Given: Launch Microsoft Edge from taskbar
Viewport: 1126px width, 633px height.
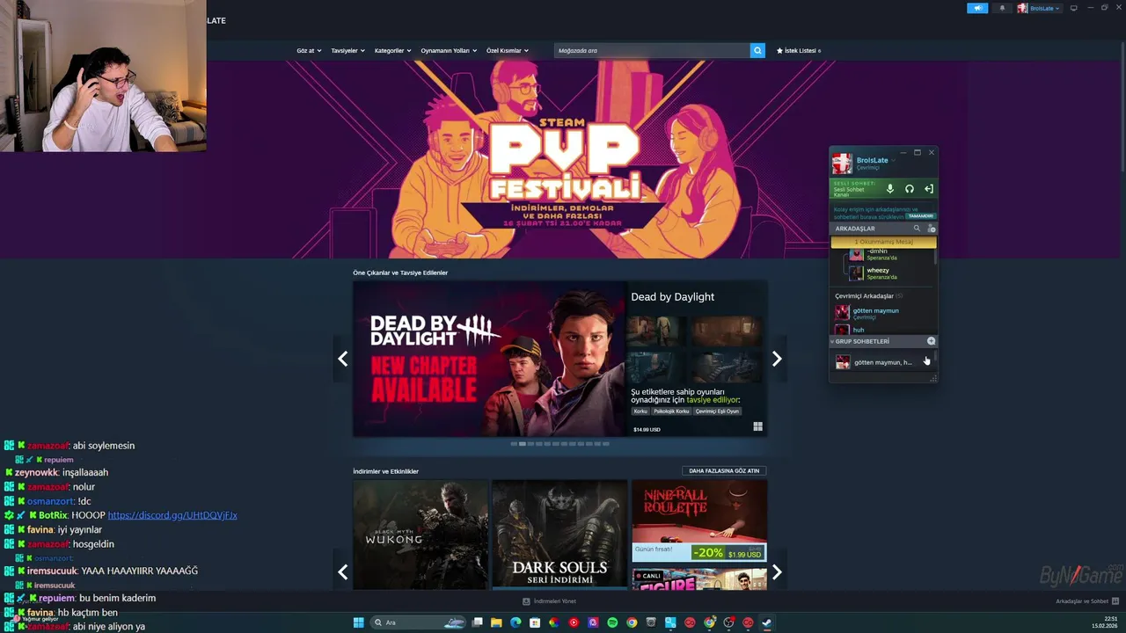Looking at the screenshot, I should click(515, 622).
